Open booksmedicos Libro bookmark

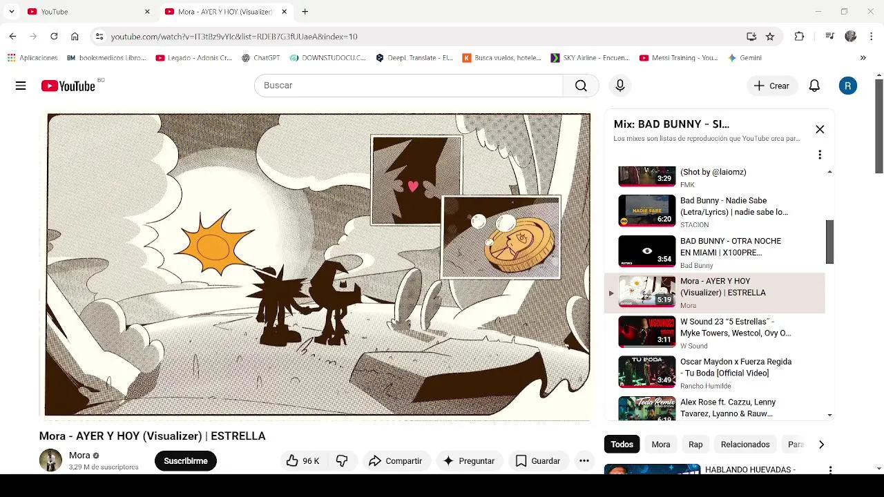pyautogui.click(x=106, y=58)
